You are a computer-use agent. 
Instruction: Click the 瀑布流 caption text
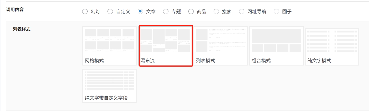coord(148,61)
